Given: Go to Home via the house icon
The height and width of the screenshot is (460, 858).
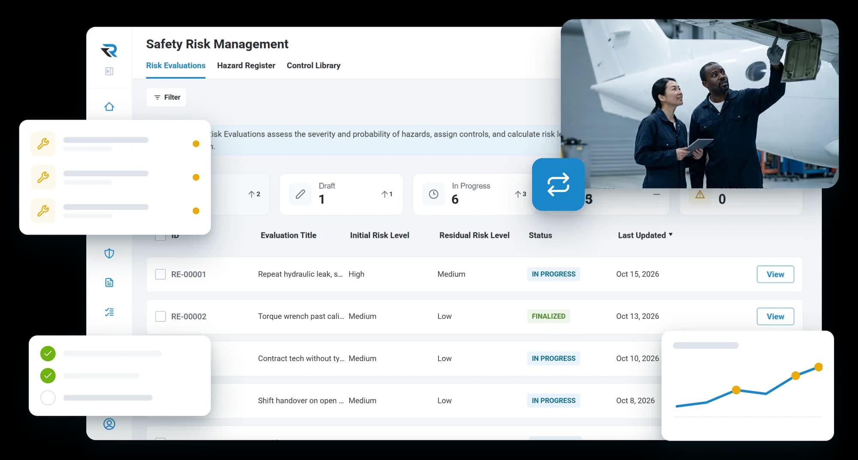Looking at the screenshot, I should click(109, 106).
